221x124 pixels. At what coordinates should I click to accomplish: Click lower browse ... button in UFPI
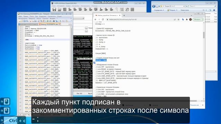(86, 31)
